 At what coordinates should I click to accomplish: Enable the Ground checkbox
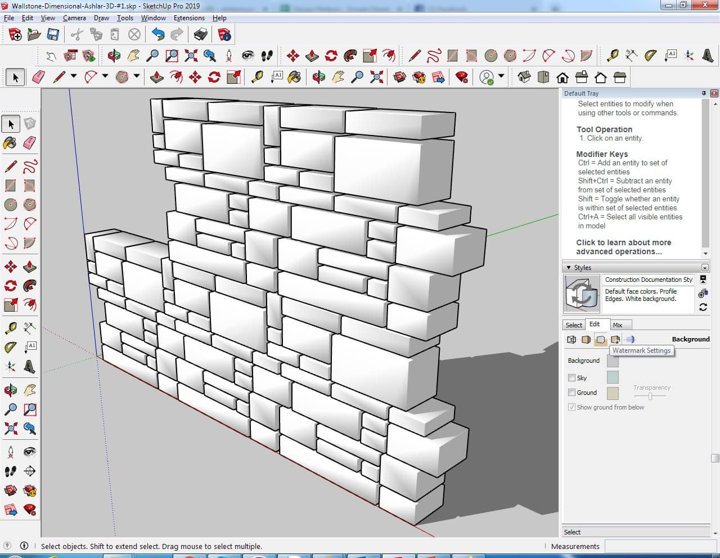[x=572, y=393]
